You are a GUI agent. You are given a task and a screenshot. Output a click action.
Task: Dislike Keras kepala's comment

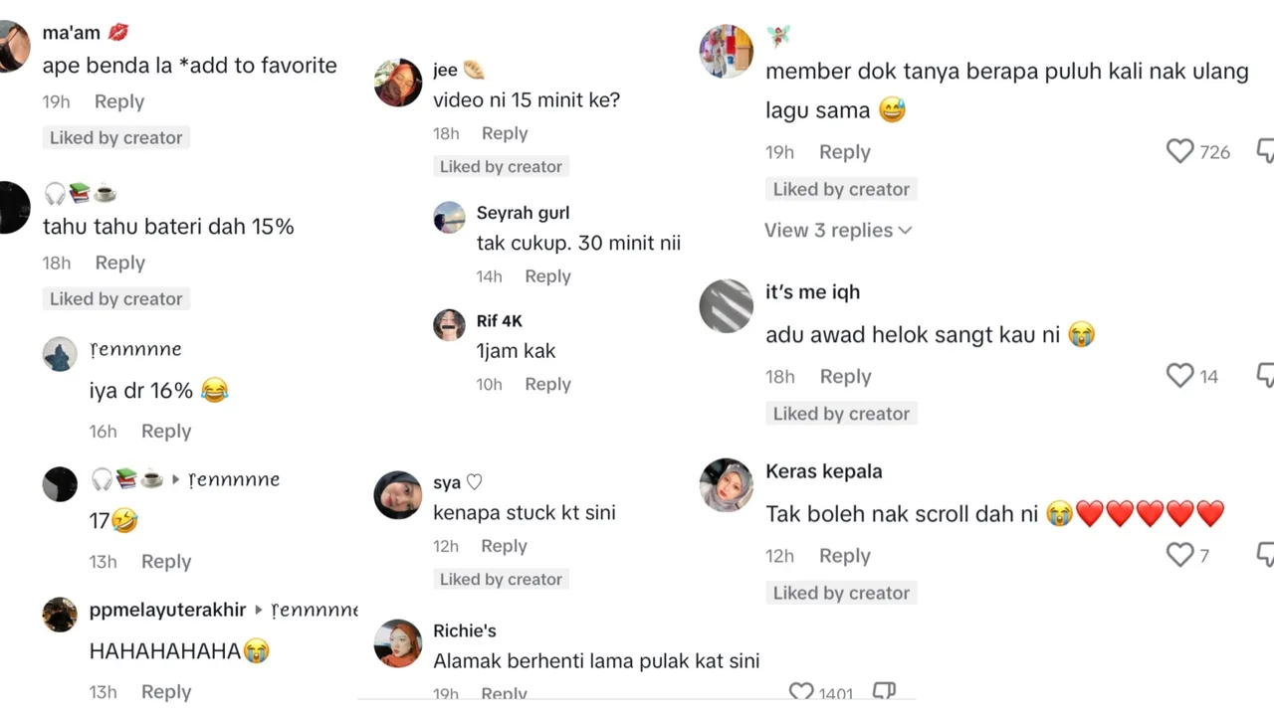click(x=1265, y=555)
